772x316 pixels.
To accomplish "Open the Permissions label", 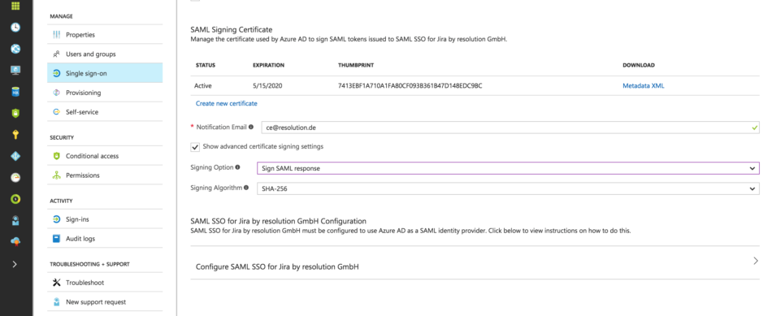I will coord(83,175).
